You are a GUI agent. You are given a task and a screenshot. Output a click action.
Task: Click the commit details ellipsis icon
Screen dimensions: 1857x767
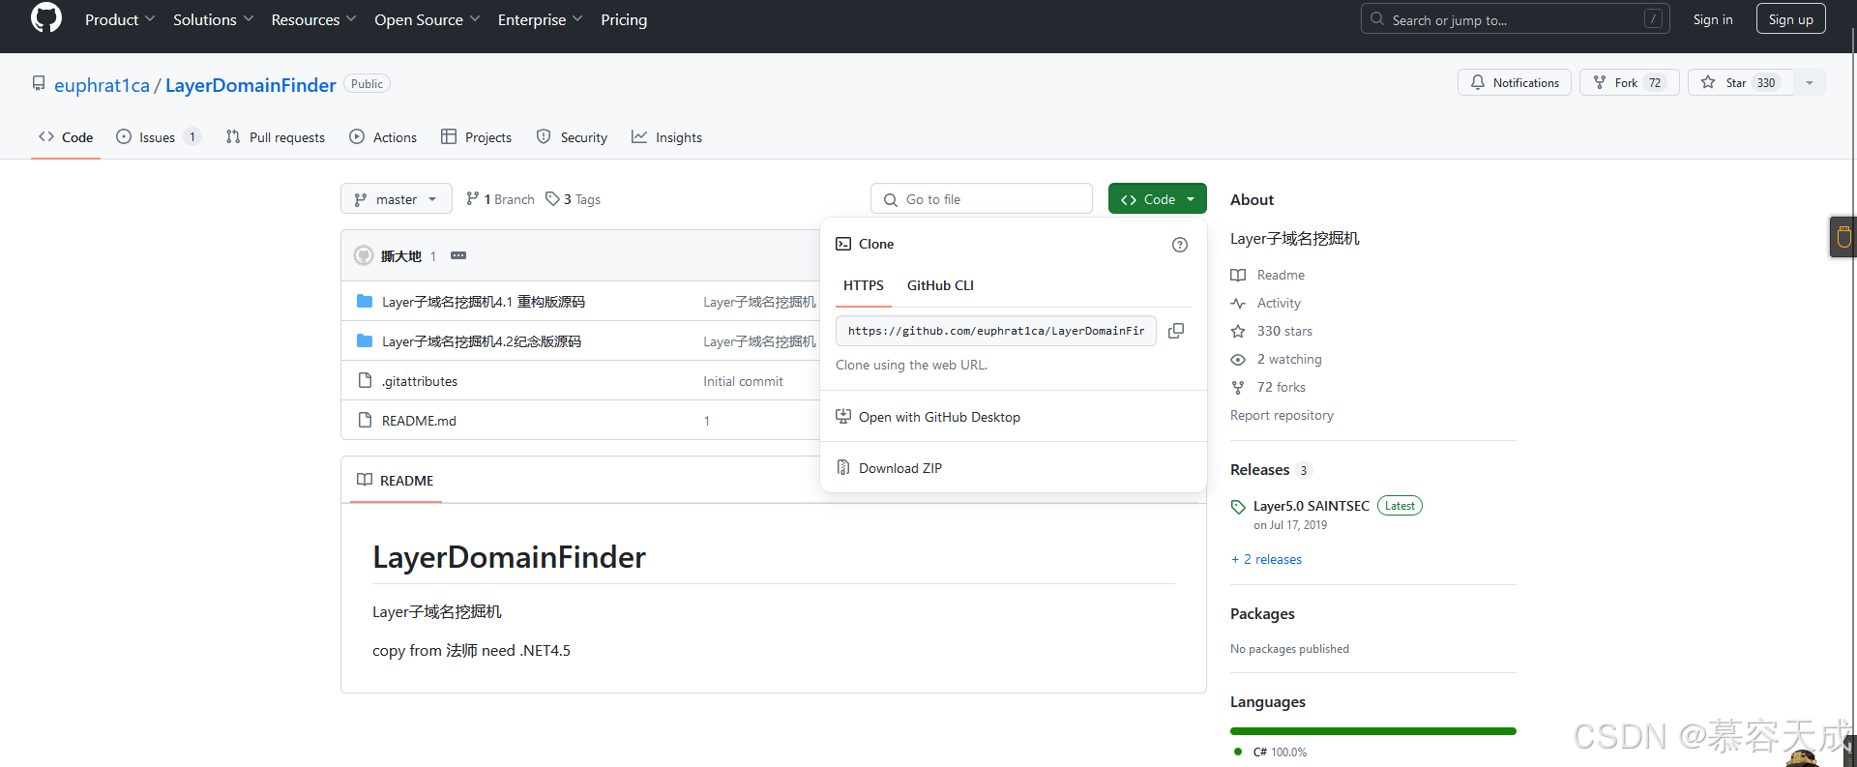458,255
